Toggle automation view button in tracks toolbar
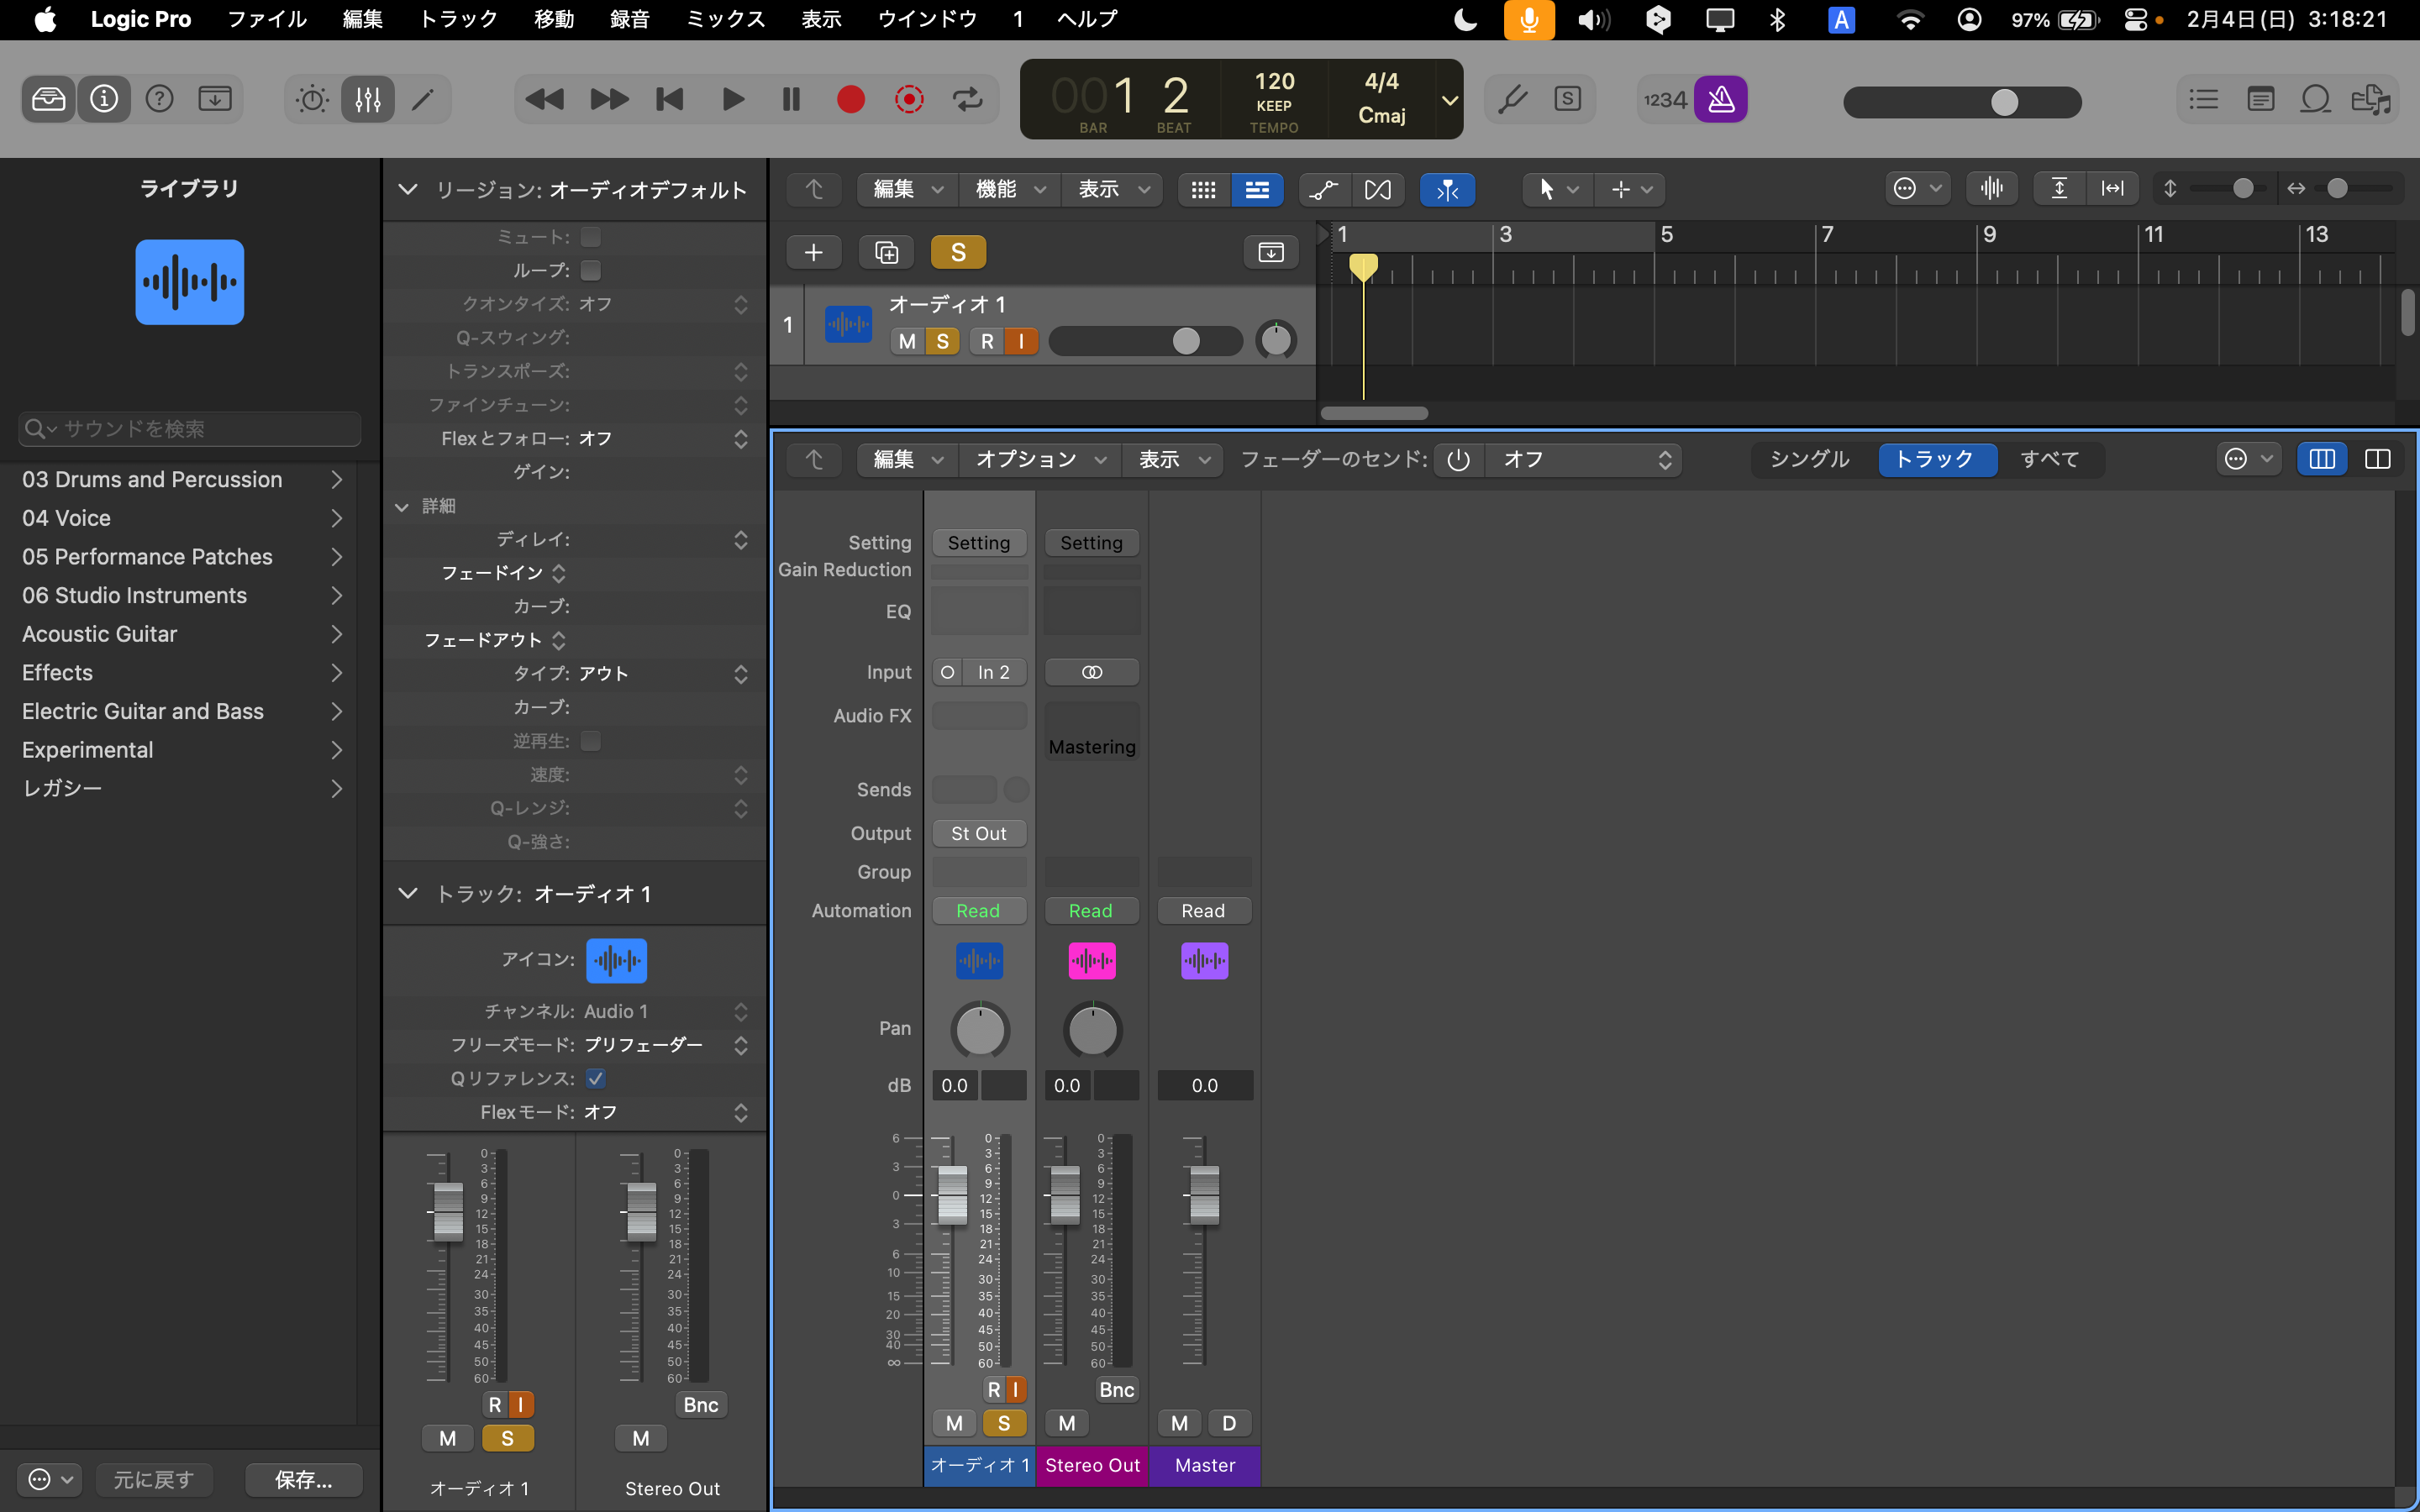The image size is (2420, 1512). tap(1324, 189)
